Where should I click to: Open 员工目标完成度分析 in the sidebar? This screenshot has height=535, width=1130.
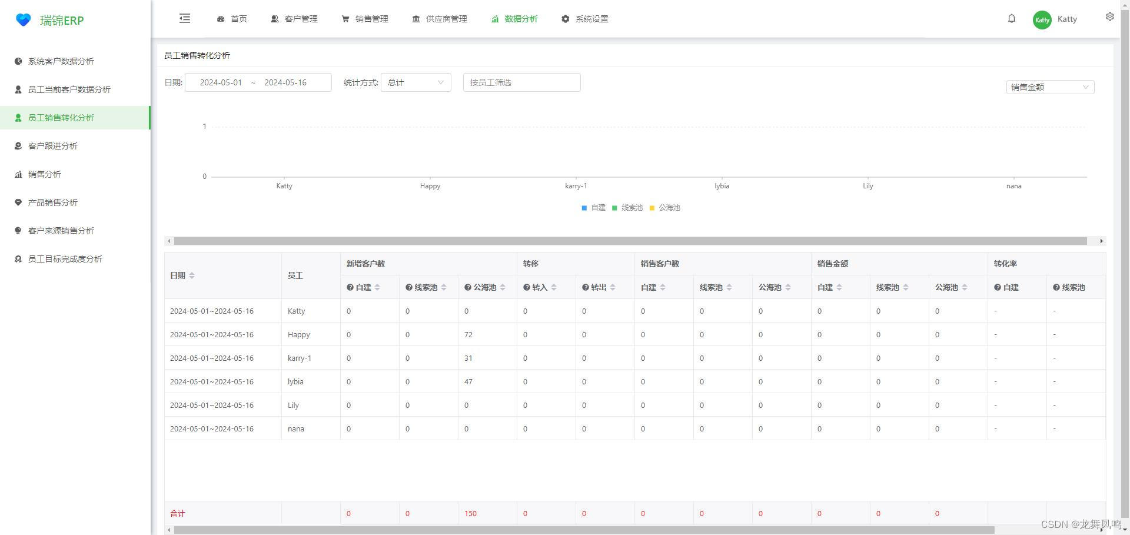(75, 259)
